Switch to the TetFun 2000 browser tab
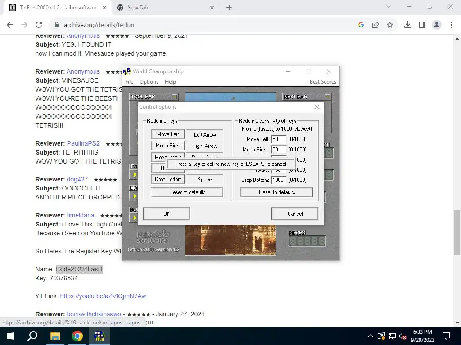Screen dimensions: 461x345 (58, 8)
